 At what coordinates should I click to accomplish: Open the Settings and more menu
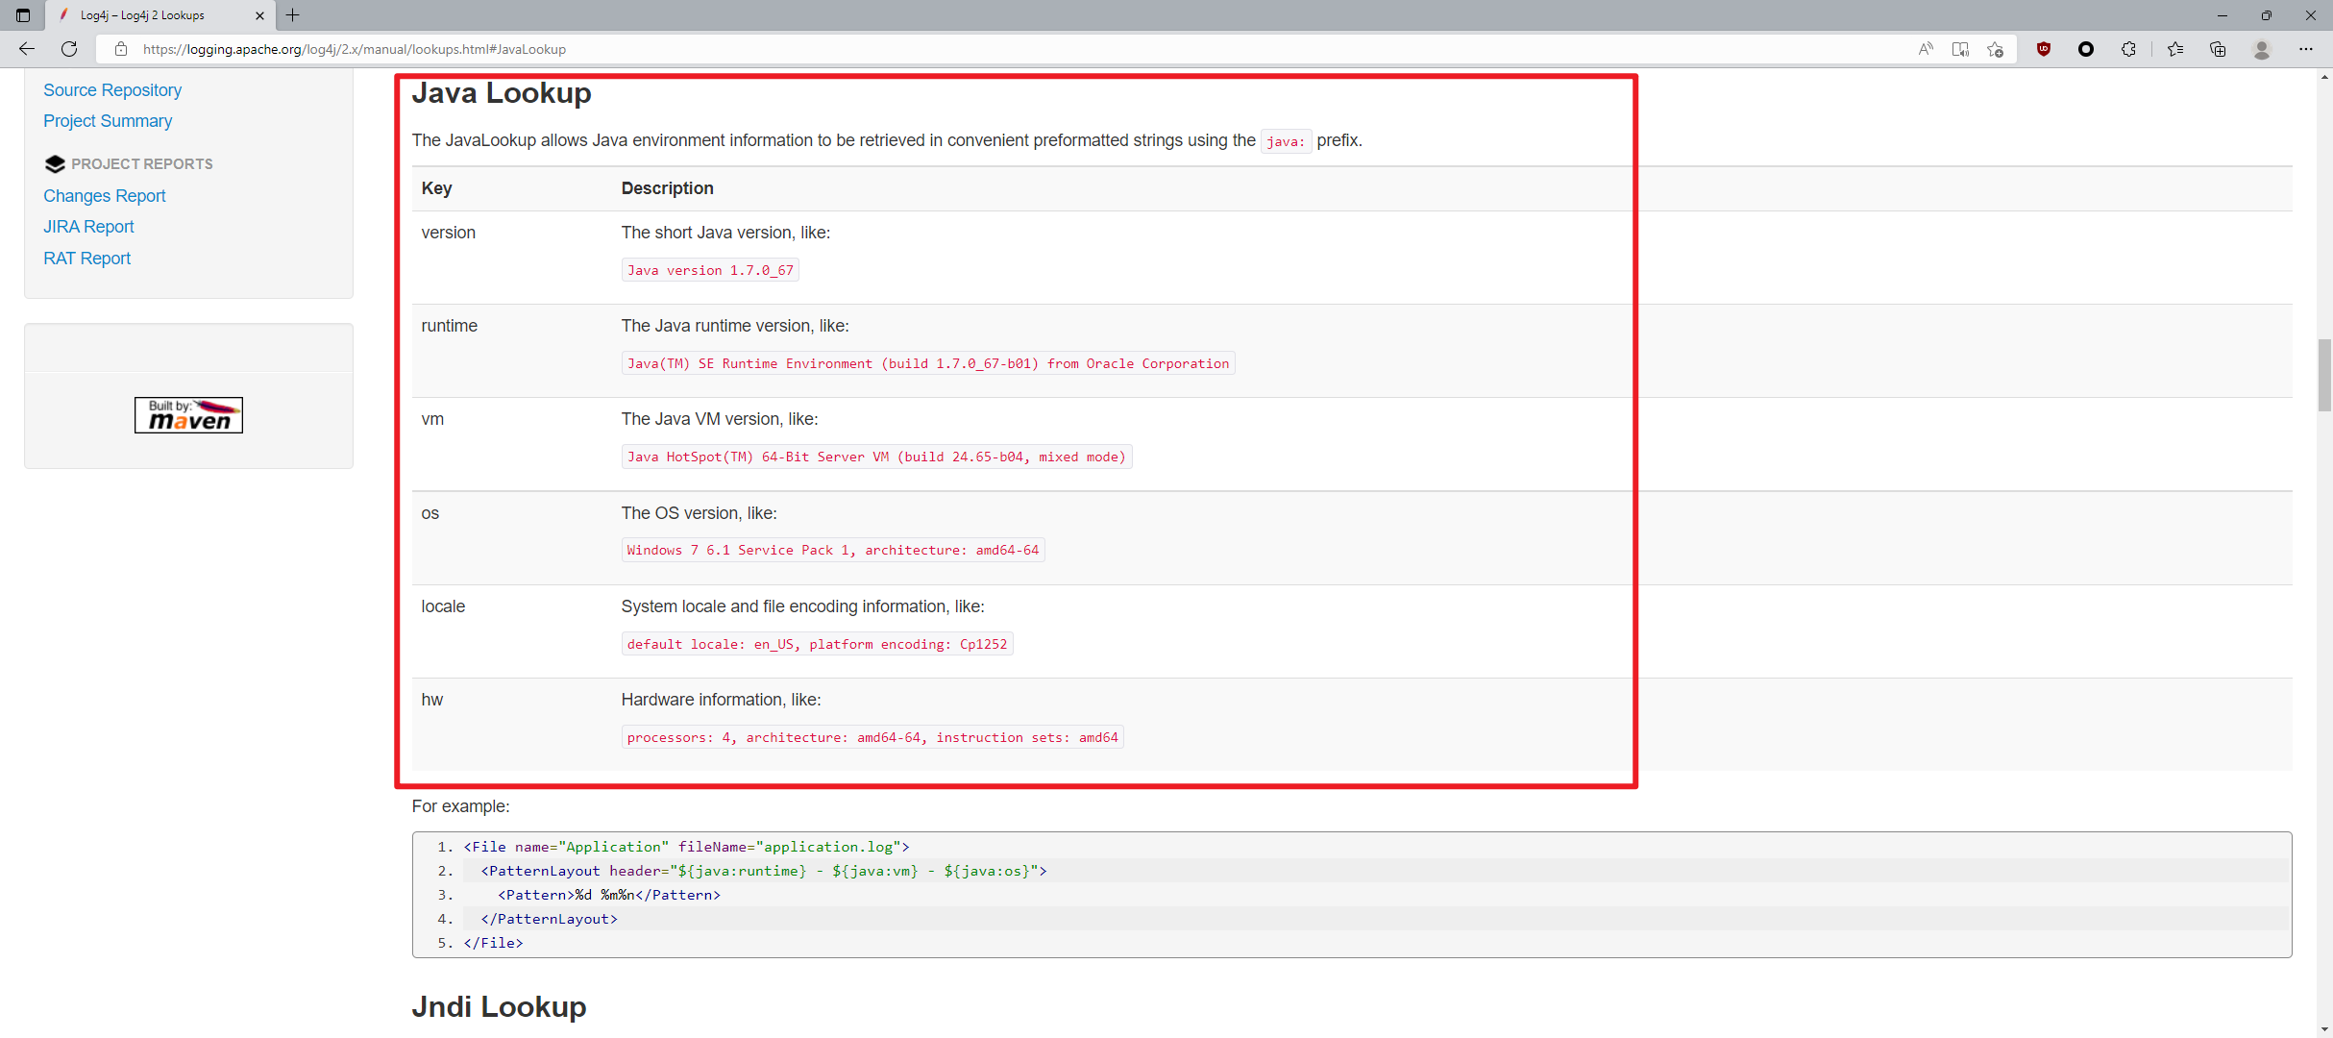click(x=2306, y=49)
